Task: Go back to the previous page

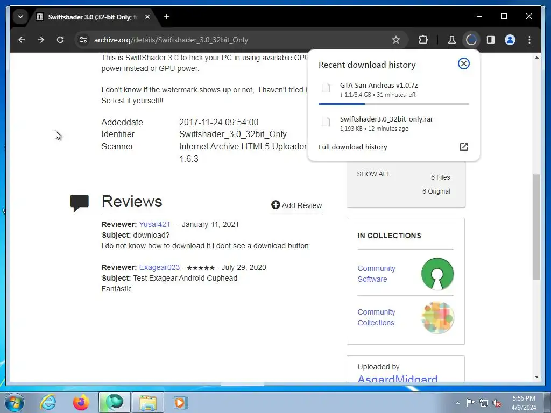Action: [22, 40]
